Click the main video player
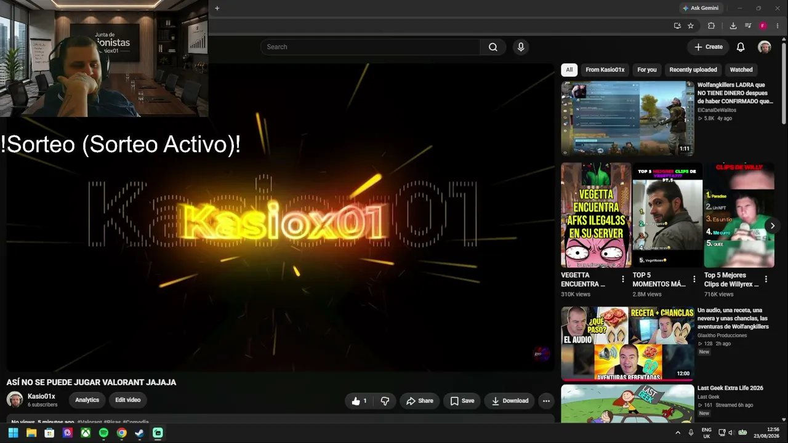 tap(280, 217)
